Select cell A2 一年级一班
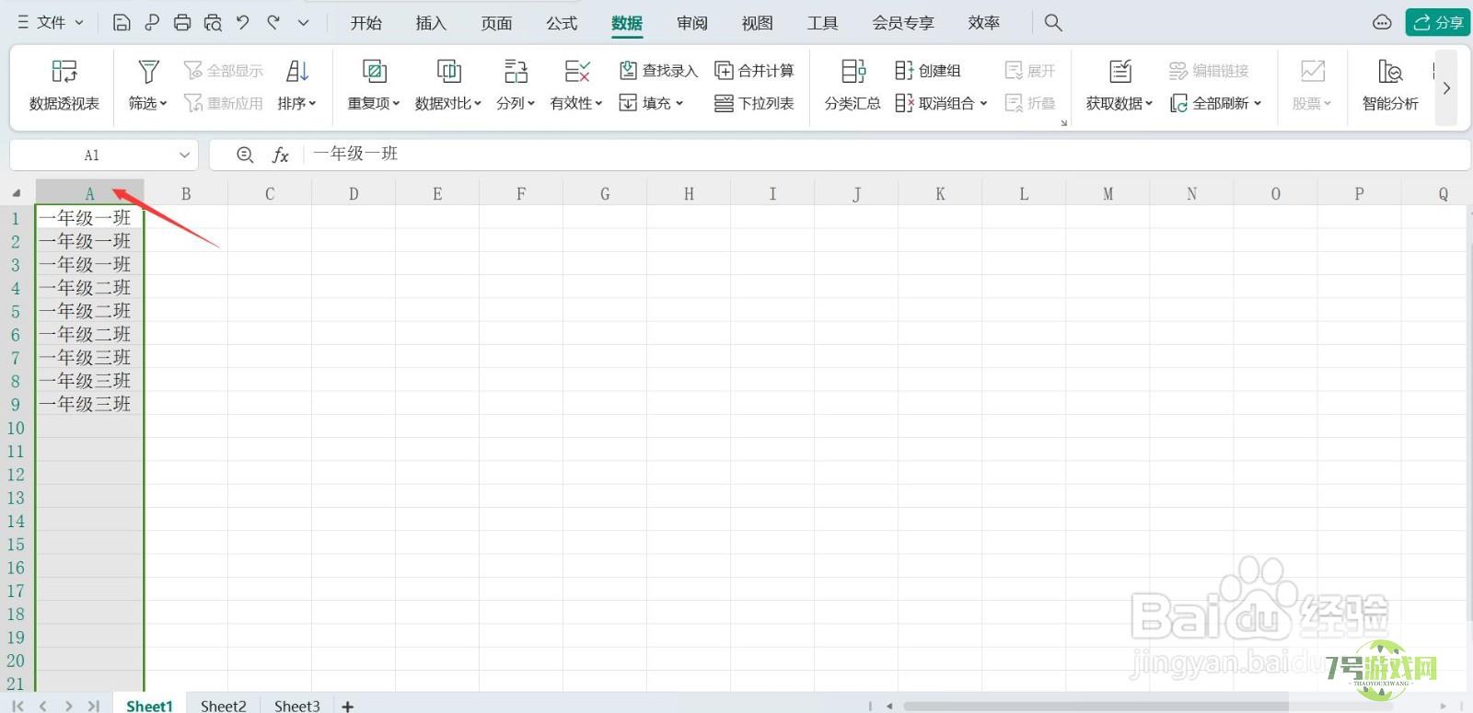1473x713 pixels. (x=89, y=241)
